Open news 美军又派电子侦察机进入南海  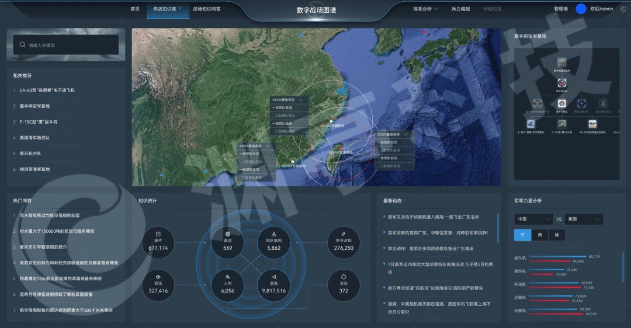pyautogui.click(x=433, y=217)
